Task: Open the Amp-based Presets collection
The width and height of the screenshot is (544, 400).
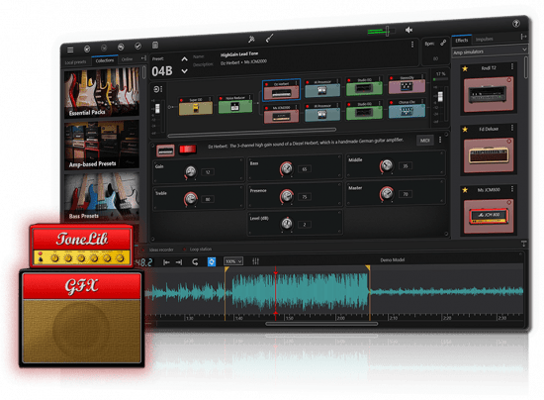Action: coord(102,146)
